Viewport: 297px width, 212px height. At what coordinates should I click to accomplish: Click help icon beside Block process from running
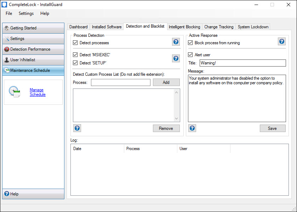tap(282, 41)
